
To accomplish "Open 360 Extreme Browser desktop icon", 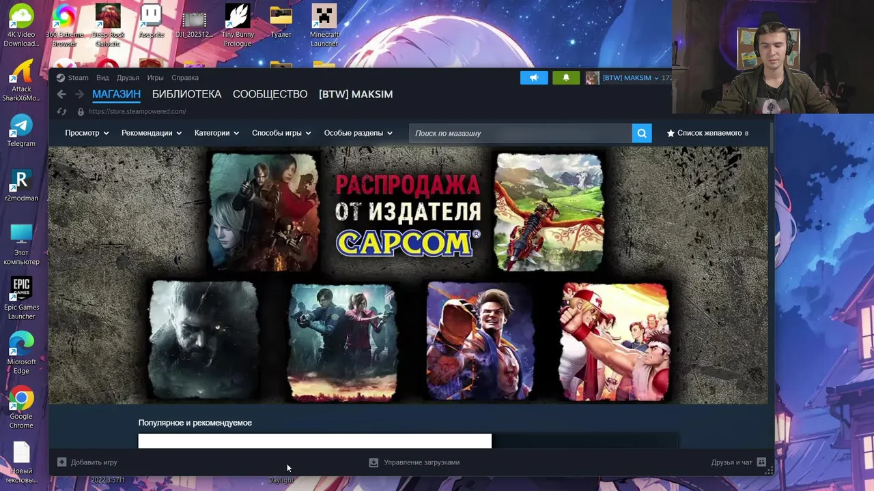I will 64,26.
